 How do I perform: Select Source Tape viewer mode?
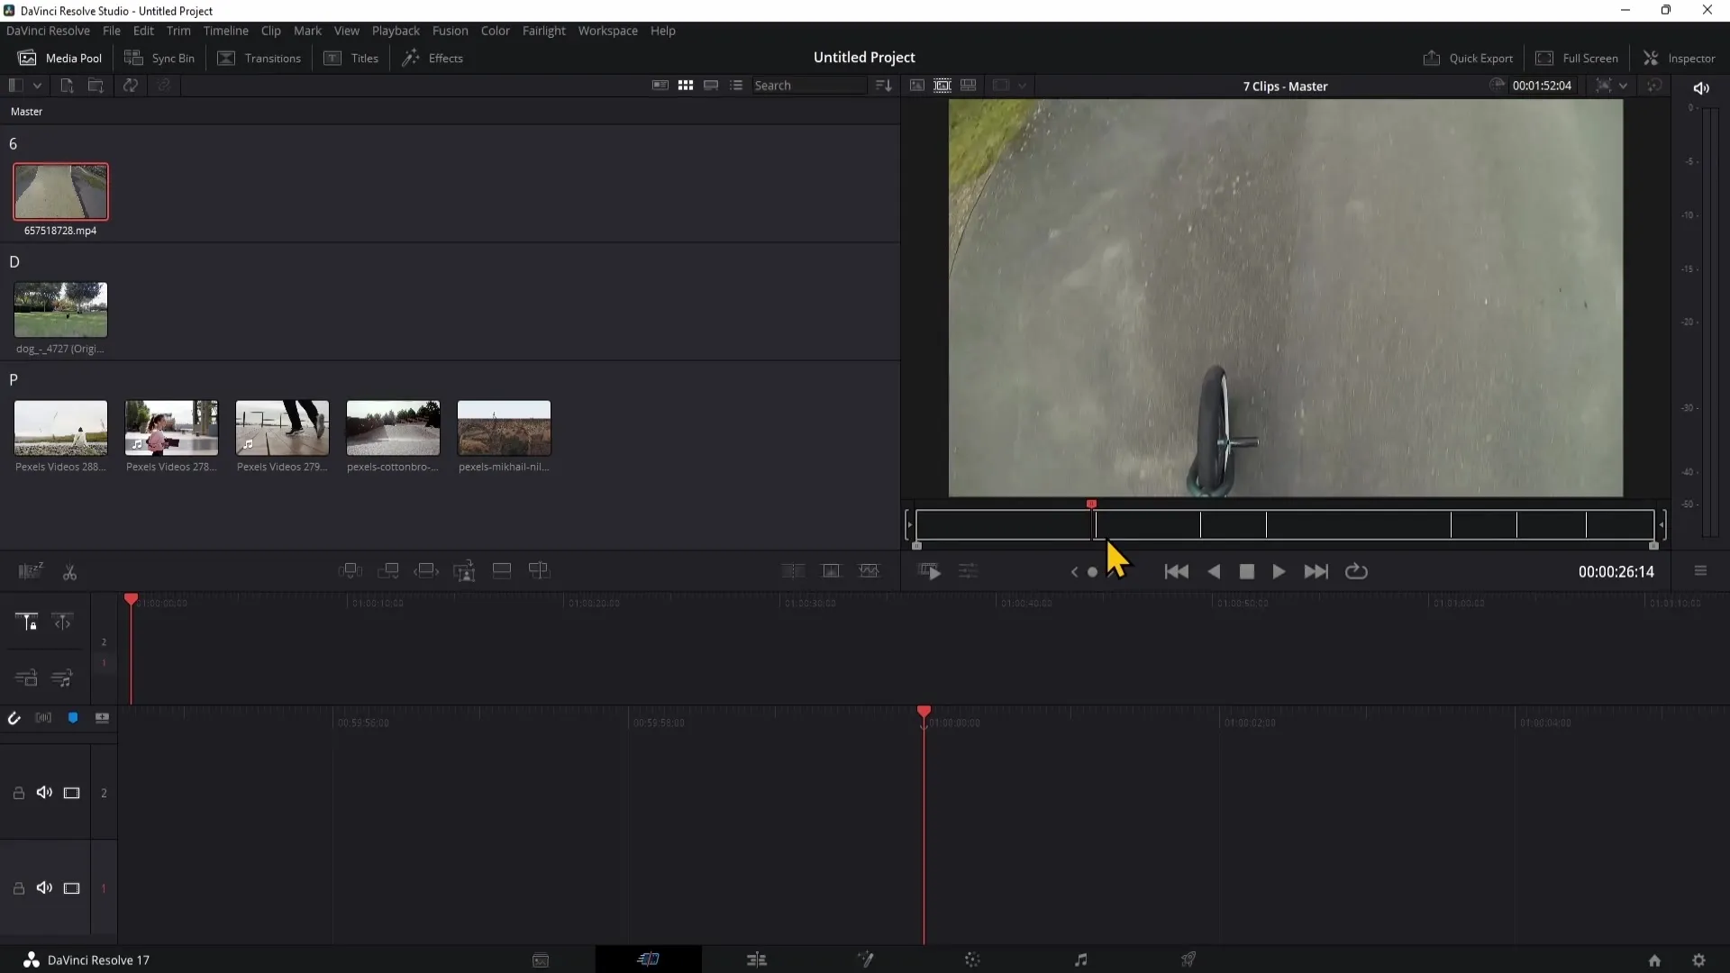(942, 86)
